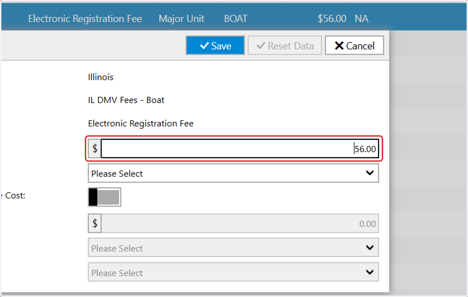This screenshot has height=297, width=468.
Task: Click the $56.00 value in the header row
Action: (x=332, y=19)
